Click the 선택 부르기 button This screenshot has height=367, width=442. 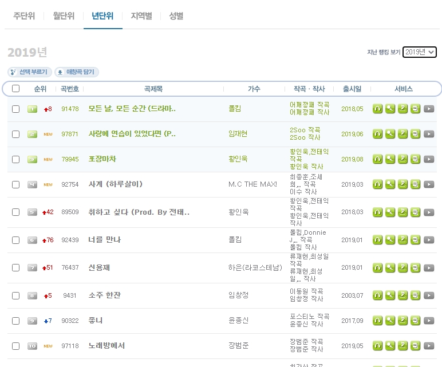click(30, 72)
